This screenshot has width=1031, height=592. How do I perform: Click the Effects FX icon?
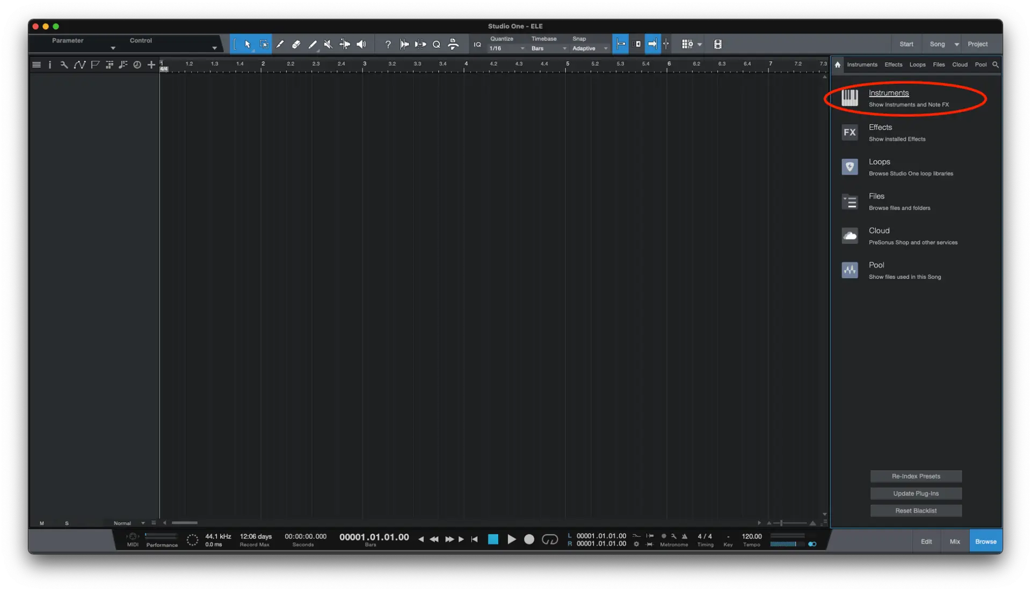(x=850, y=132)
